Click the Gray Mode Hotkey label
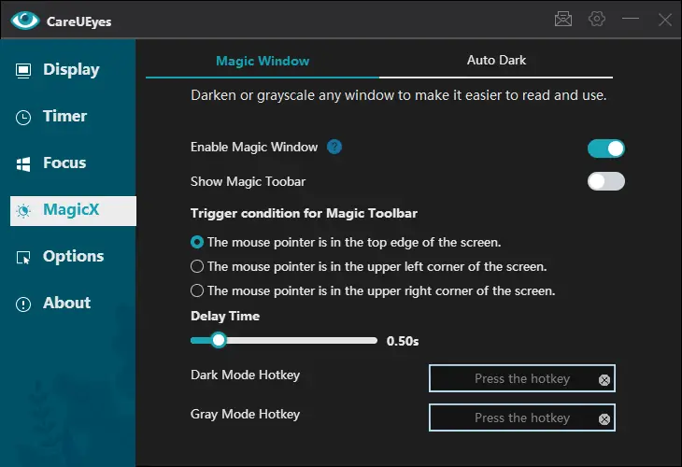The width and height of the screenshot is (682, 467). 246,415
